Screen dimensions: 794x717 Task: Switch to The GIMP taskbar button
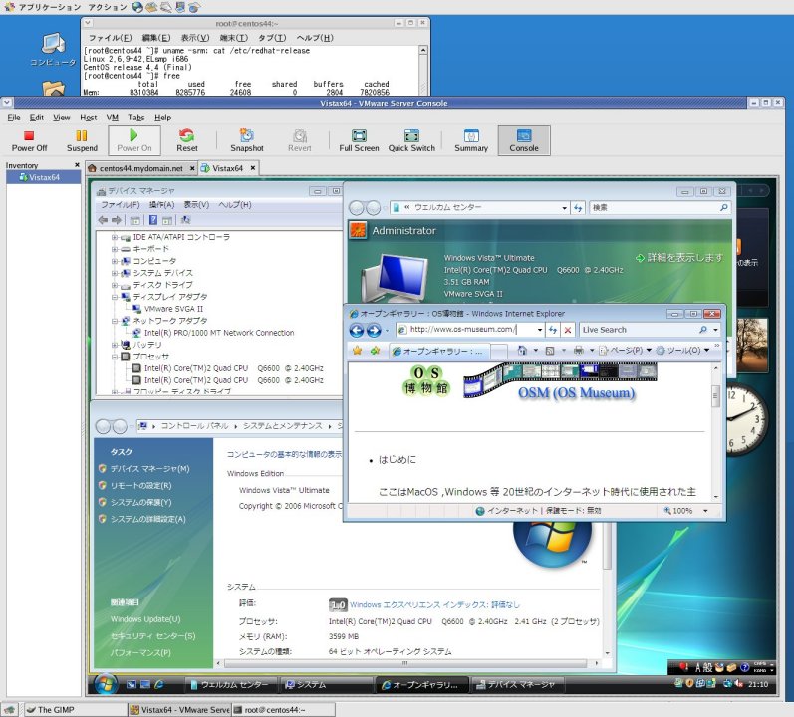(76, 710)
